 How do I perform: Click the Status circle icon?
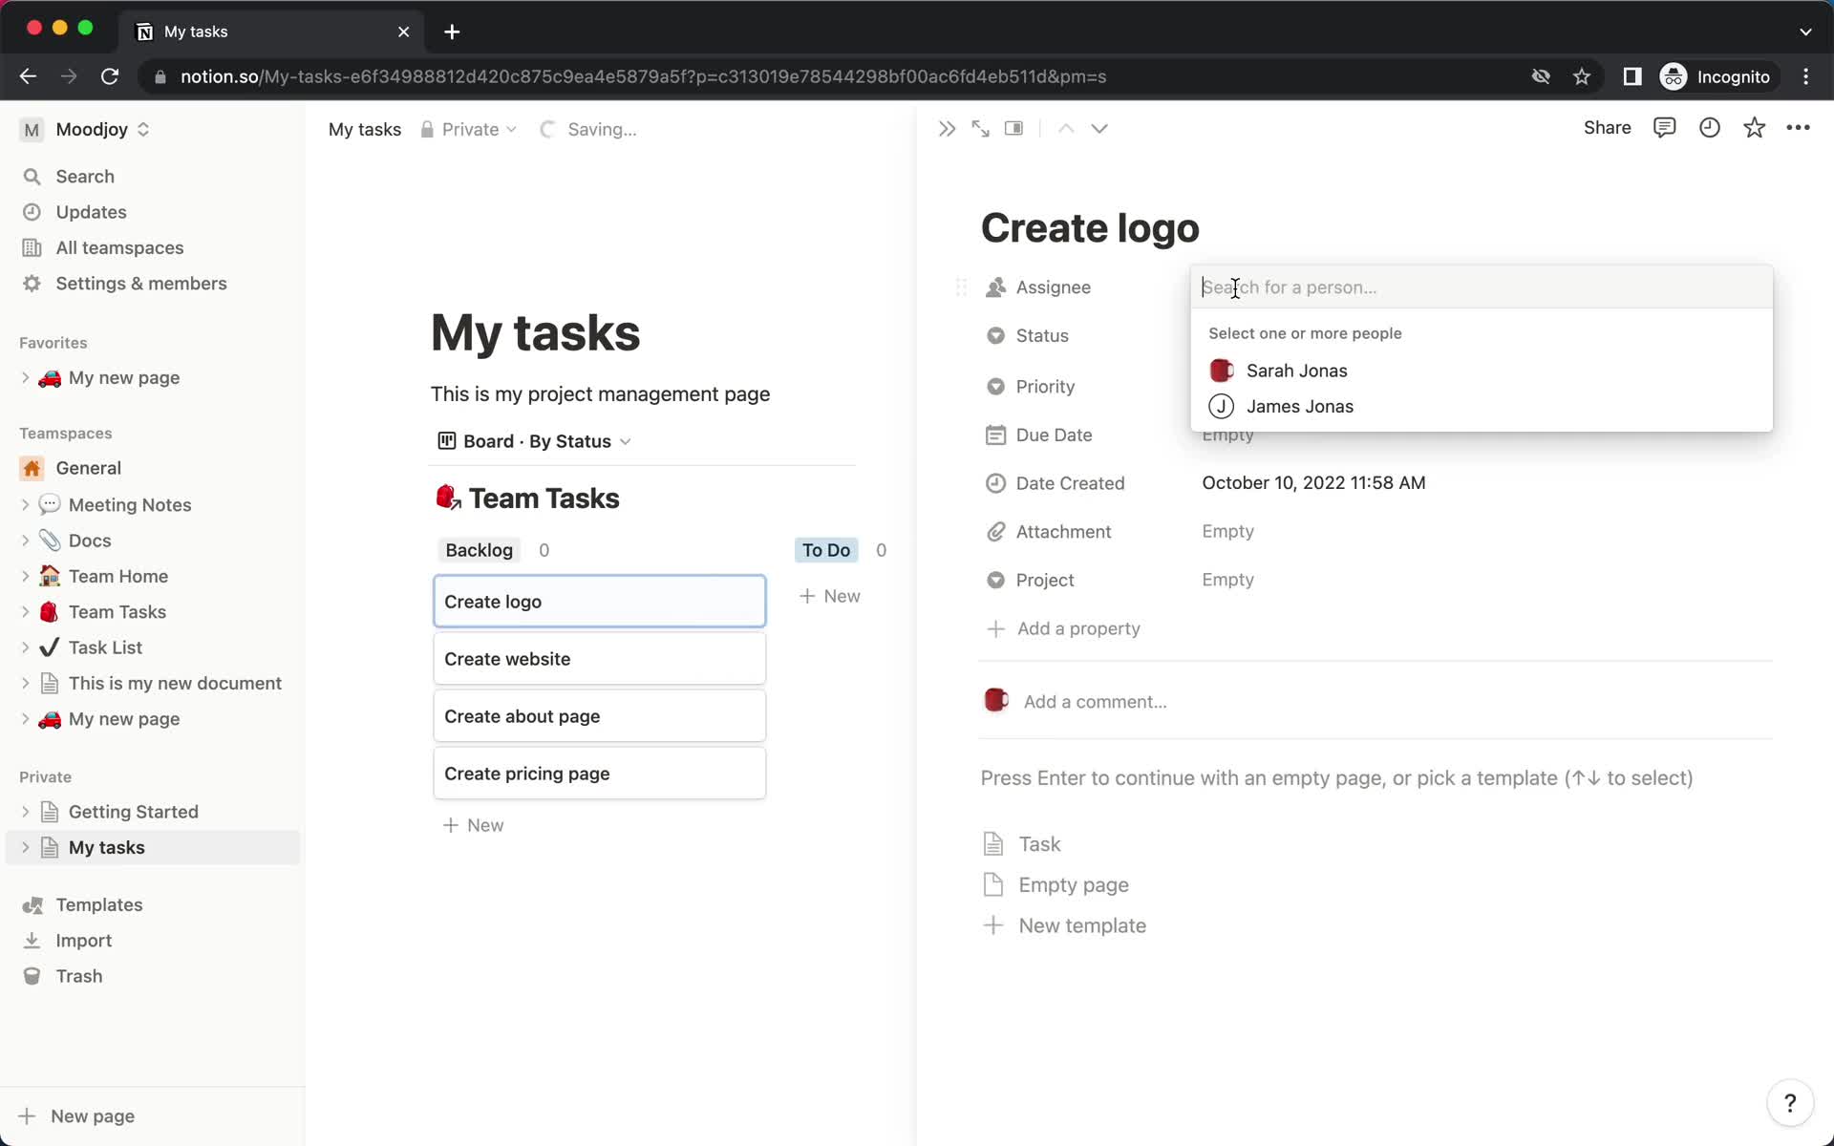[994, 334]
